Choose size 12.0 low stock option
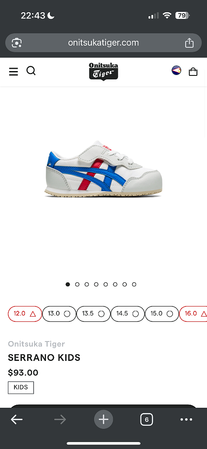The width and height of the screenshot is (207, 449). pyautogui.click(x=25, y=314)
